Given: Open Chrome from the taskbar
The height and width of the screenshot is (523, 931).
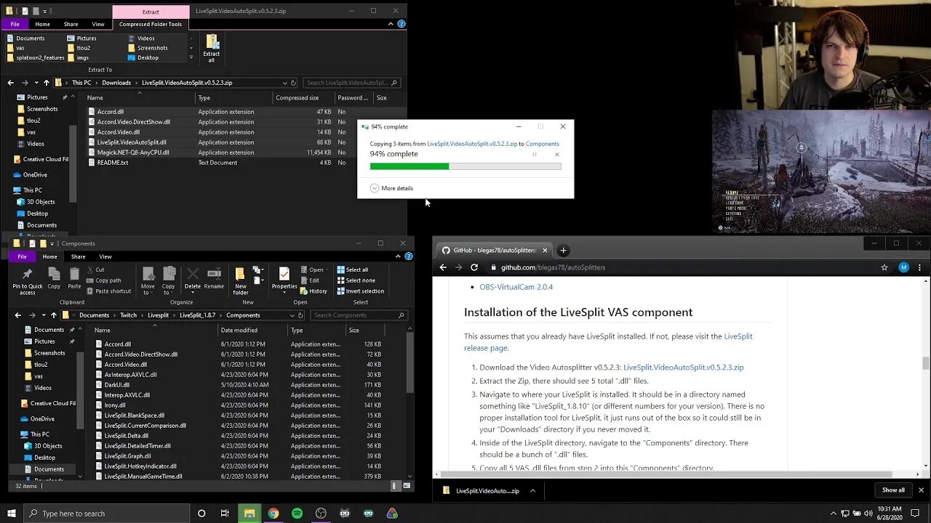Looking at the screenshot, I should click(273, 514).
